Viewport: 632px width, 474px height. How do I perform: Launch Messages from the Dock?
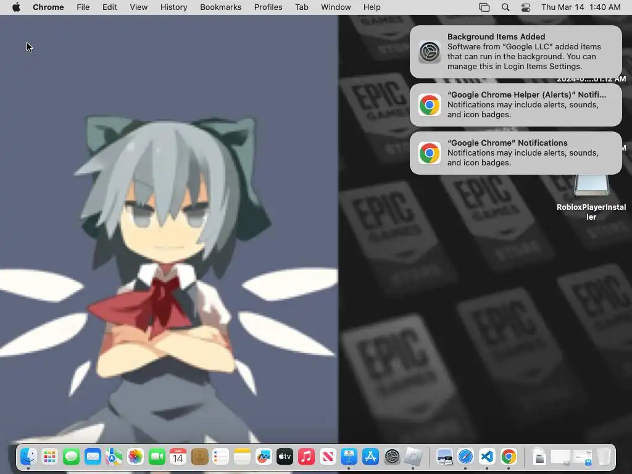click(71, 457)
